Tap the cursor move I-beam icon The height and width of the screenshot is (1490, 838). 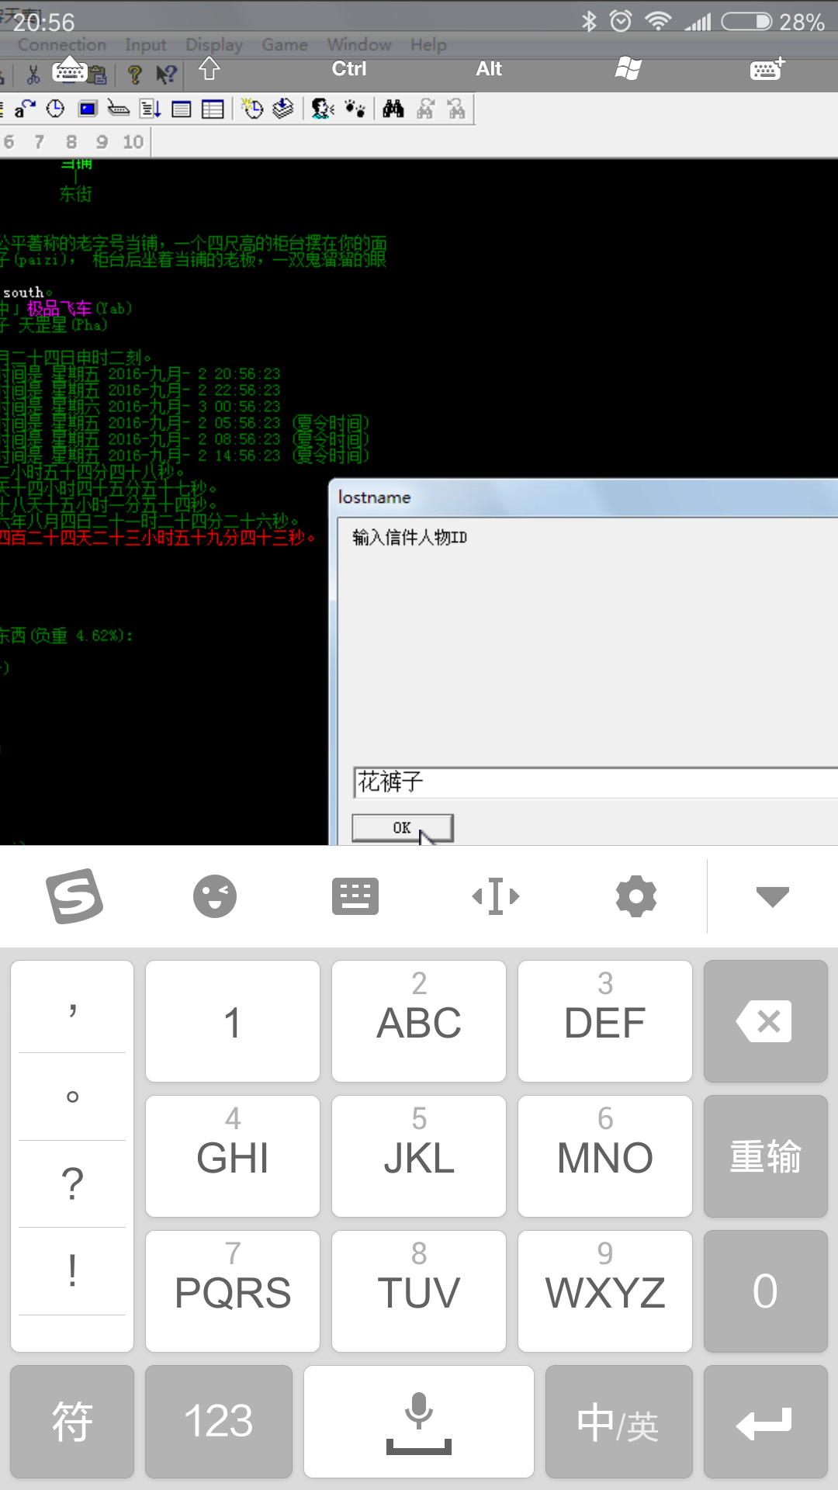[496, 896]
